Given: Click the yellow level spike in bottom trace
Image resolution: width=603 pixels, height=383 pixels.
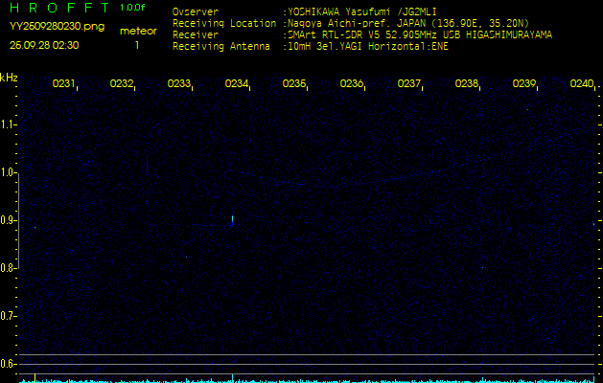Looking at the screenshot, I should (x=35, y=377).
